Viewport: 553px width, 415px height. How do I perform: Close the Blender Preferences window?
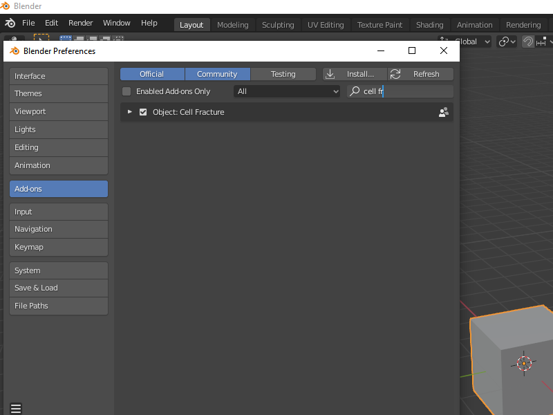[x=444, y=50]
